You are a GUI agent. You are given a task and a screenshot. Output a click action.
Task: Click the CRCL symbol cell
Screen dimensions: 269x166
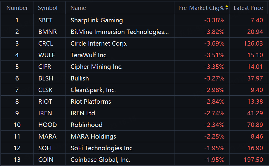46,44
